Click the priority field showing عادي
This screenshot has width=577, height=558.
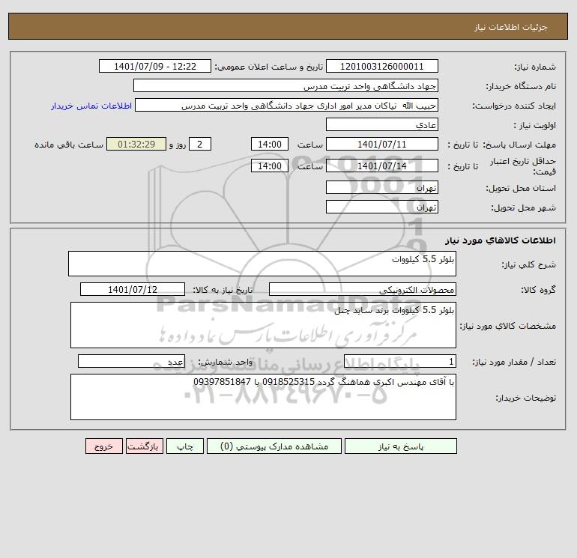coord(382,124)
